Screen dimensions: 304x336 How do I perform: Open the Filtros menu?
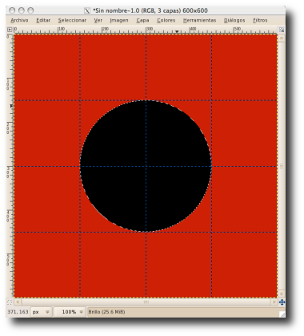tap(260, 20)
